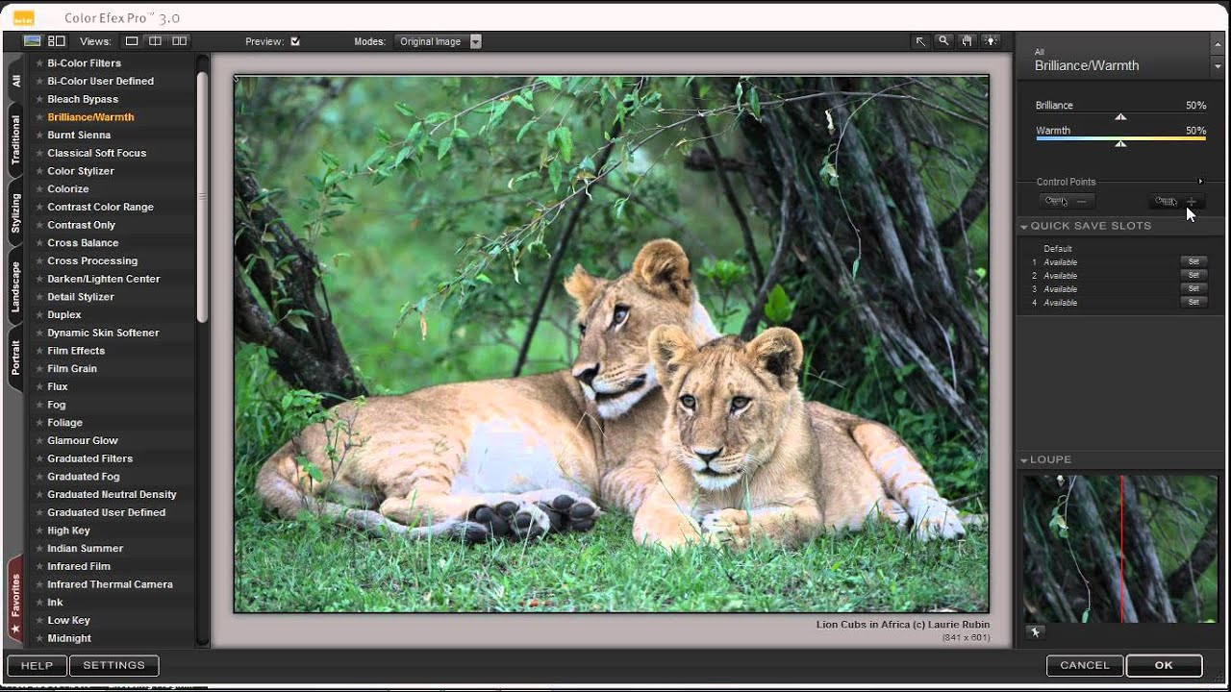Favorite the Burnt Sienna star
The width and height of the screenshot is (1231, 692).
tap(39, 136)
